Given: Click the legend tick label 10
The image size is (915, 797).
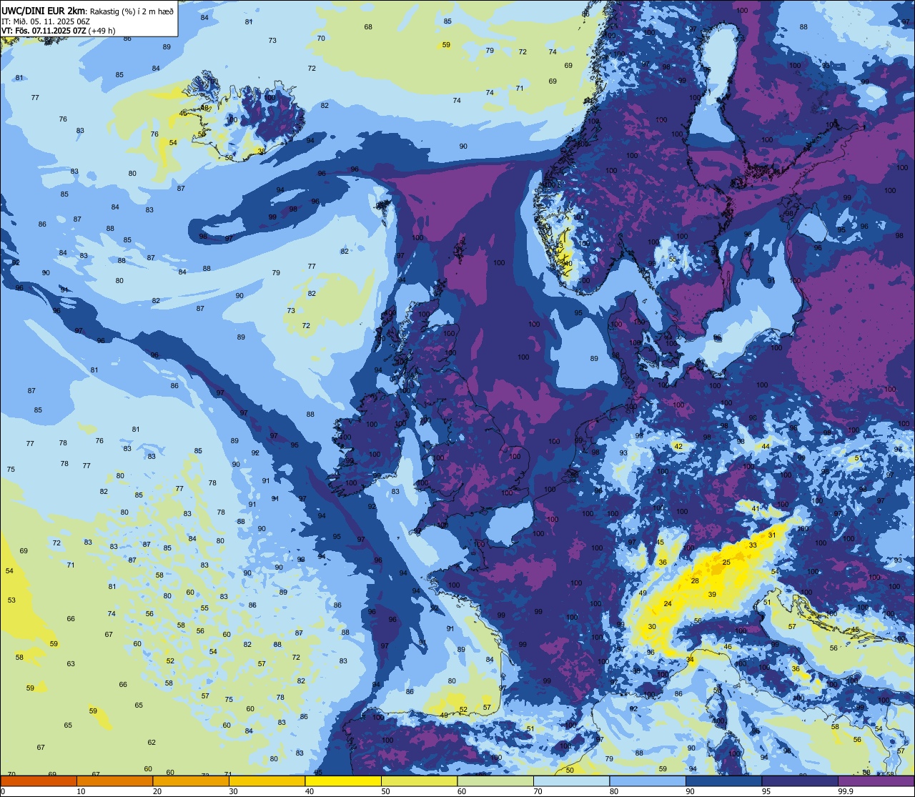Looking at the screenshot, I should tap(81, 791).
